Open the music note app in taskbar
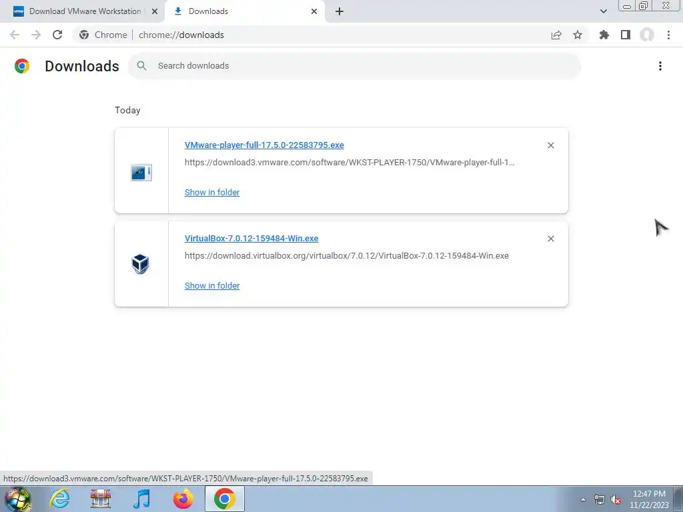 pyautogui.click(x=142, y=499)
